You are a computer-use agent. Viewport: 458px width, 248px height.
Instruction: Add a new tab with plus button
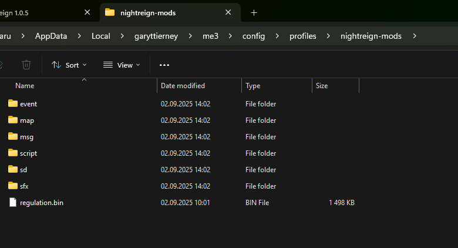point(254,12)
